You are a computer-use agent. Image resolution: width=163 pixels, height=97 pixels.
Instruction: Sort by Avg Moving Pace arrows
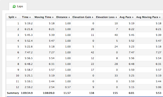pyautogui.click(x=160, y=17)
